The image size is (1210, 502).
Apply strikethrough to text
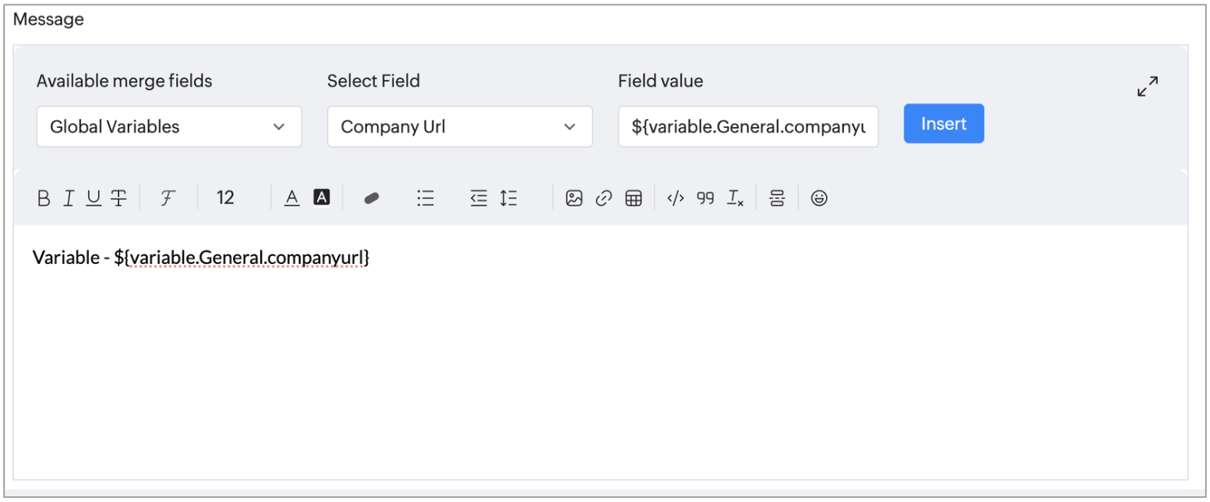tap(119, 198)
